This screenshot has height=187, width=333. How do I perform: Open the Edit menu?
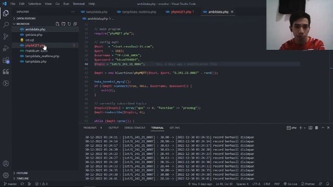(x=22, y=4)
